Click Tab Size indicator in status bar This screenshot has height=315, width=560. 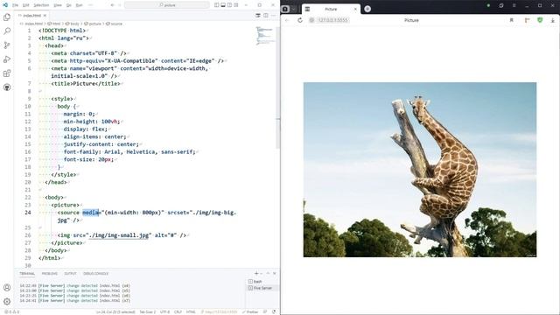(147, 311)
